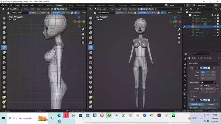Select the Crease brush in User Perspective toolbar
Screen dimensions: 221x124
click(91, 57)
